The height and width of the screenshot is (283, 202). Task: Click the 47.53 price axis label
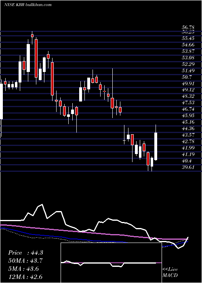point(188,103)
